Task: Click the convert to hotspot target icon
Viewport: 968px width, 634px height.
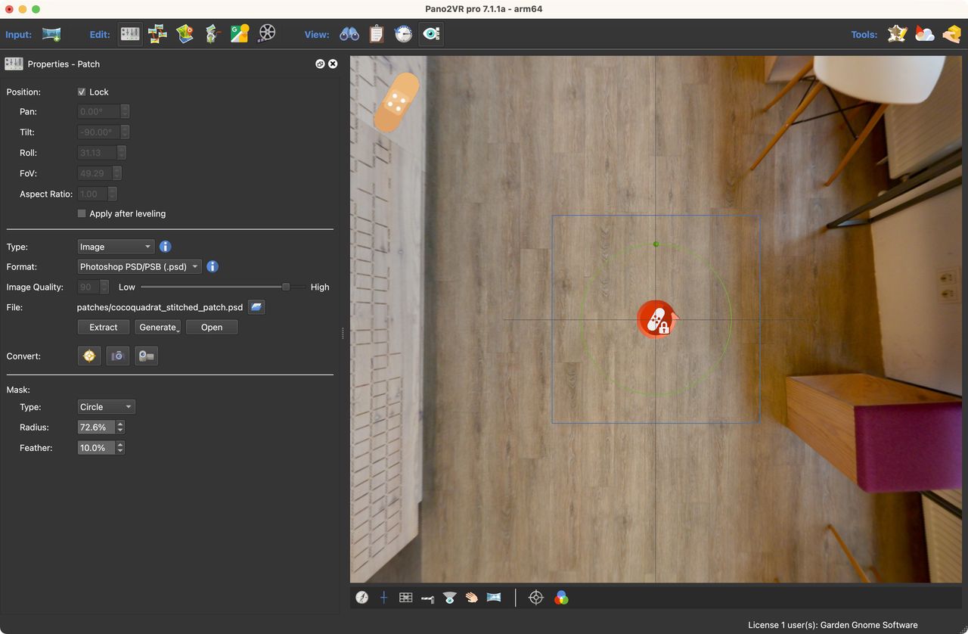Action: (x=89, y=356)
